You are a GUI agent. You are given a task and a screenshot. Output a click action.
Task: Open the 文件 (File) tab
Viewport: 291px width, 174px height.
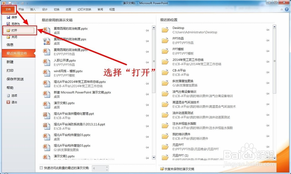8,10
